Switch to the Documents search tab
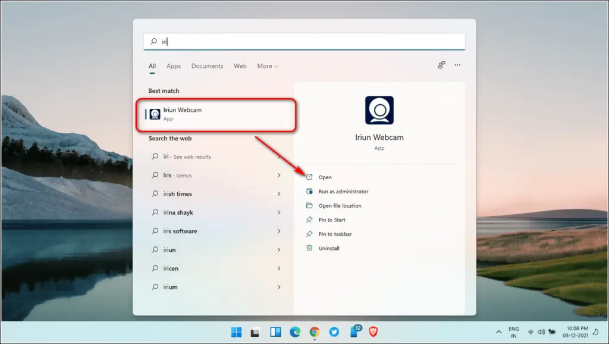 (207, 66)
